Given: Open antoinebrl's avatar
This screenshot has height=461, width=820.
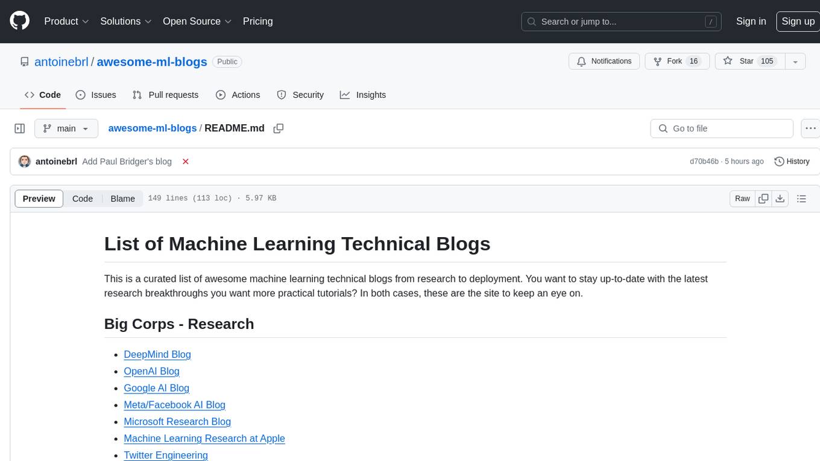Looking at the screenshot, I should pyautogui.click(x=25, y=162).
